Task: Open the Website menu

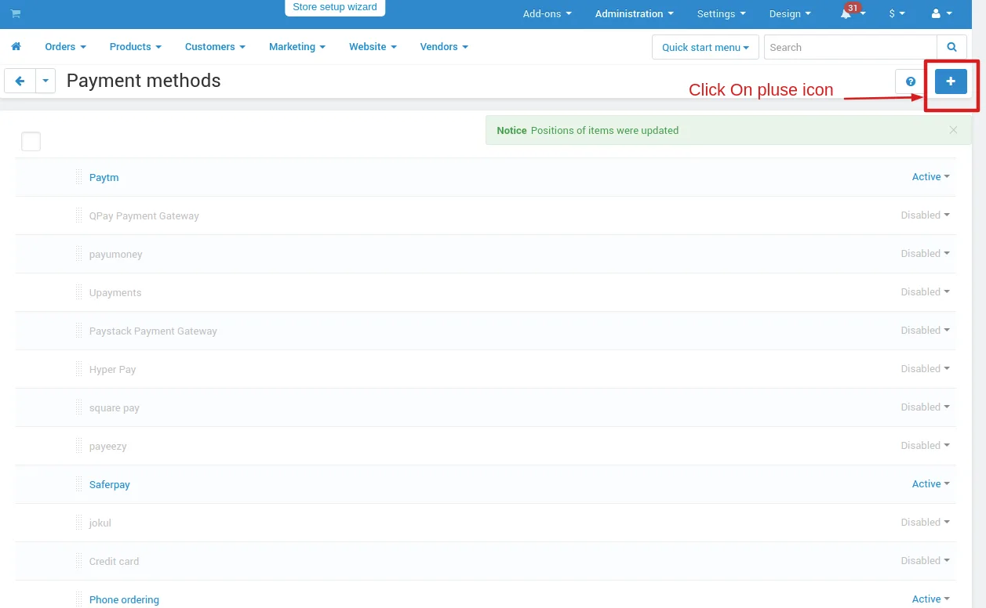Action: [x=373, y=47]
